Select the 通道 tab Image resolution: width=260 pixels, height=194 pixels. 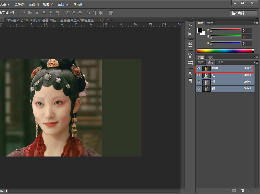[x=210, y=63]
